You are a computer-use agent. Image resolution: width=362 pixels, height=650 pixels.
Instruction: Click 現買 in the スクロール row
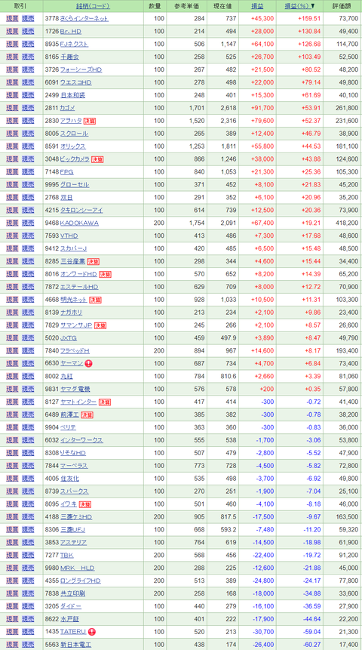point(12,134)
